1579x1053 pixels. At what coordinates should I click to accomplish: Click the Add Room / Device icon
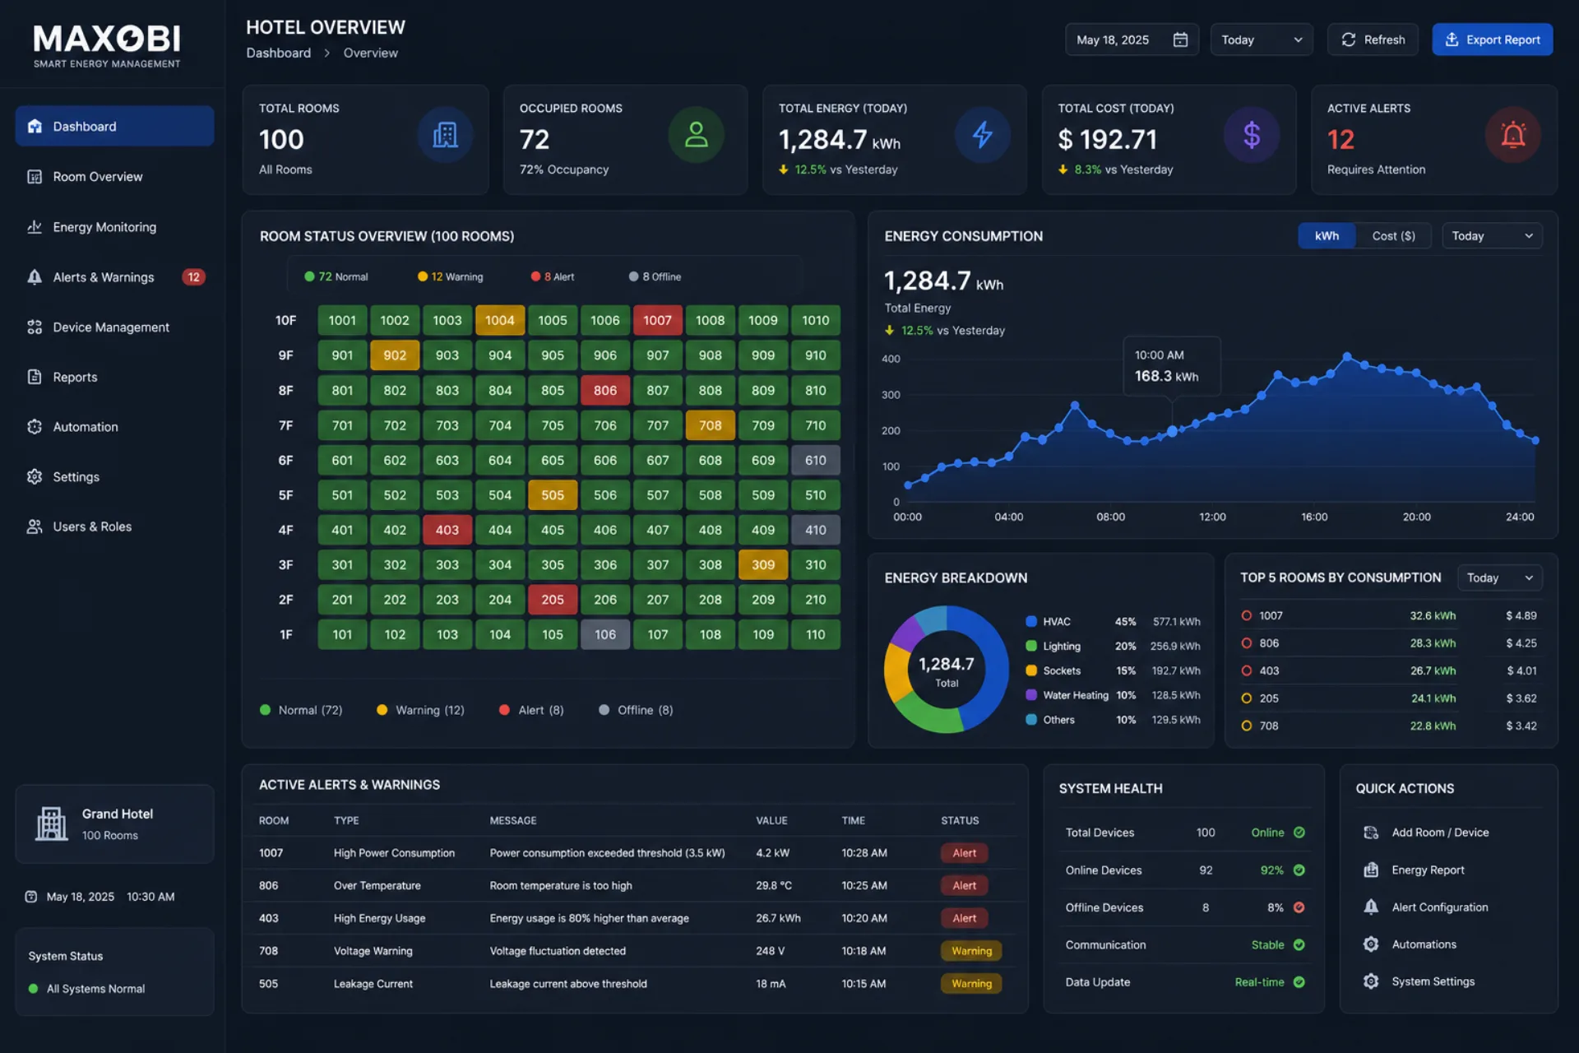(x=1371, y=833)
